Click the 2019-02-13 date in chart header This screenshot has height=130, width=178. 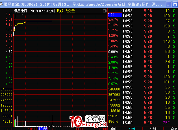pos(39,11)
